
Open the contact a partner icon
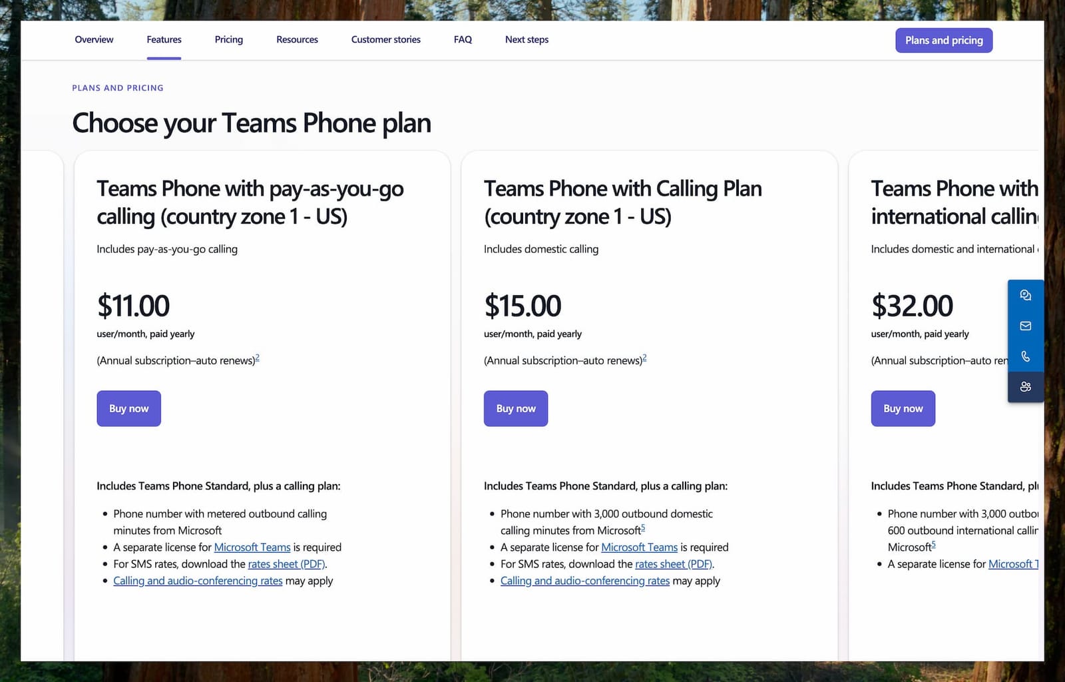(x=1025, y=386)
